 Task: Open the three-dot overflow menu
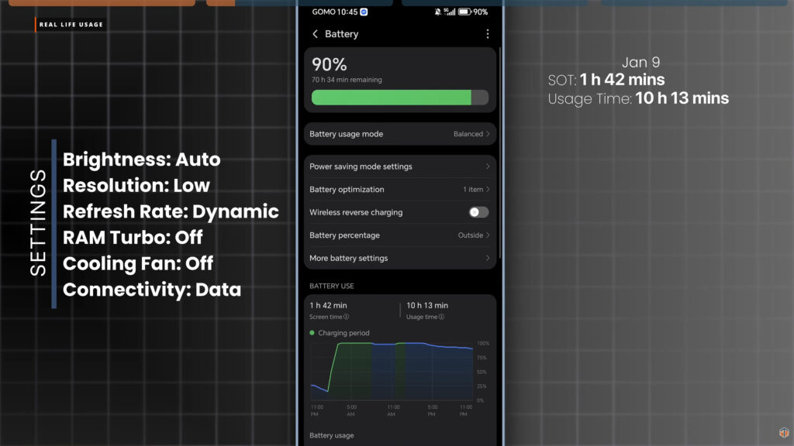click(x=487, y=34)
